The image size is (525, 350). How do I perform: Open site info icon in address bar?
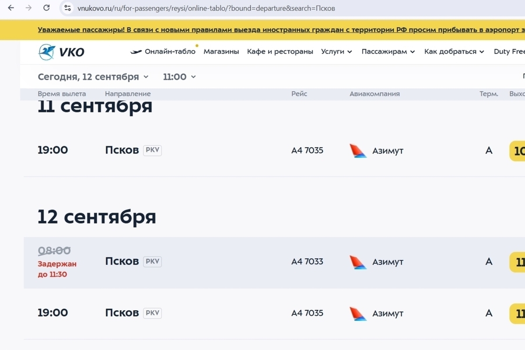click(67, 8)
